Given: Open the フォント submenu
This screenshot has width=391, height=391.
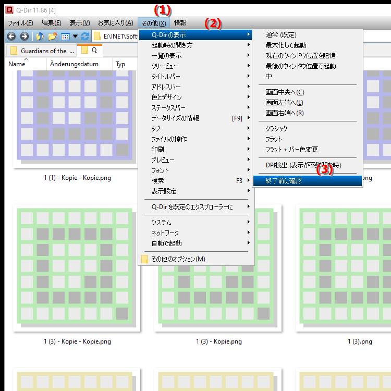Looking at the screenshot, I should 195,170.
